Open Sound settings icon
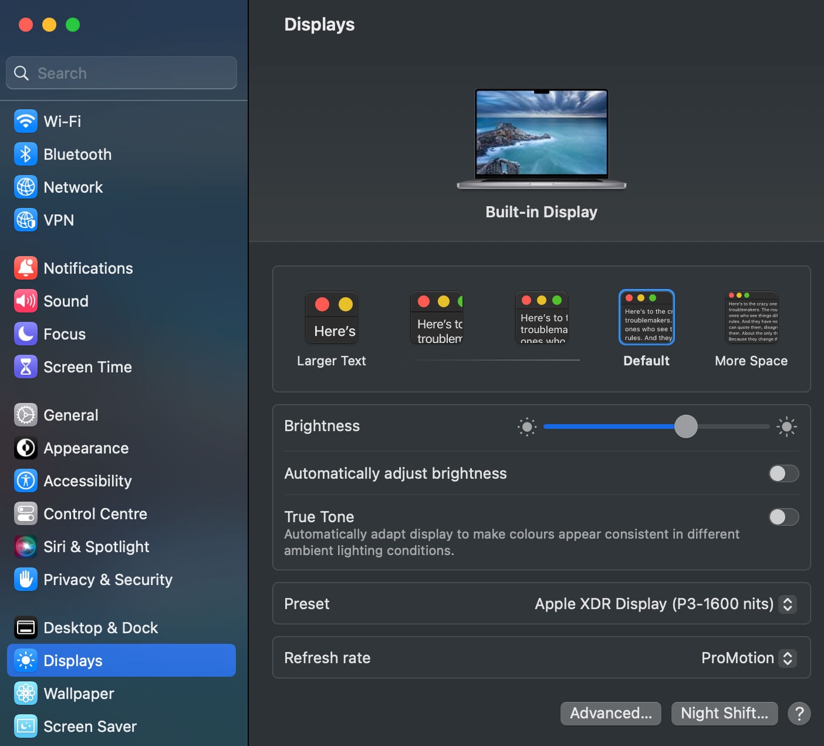 [26, 301]
